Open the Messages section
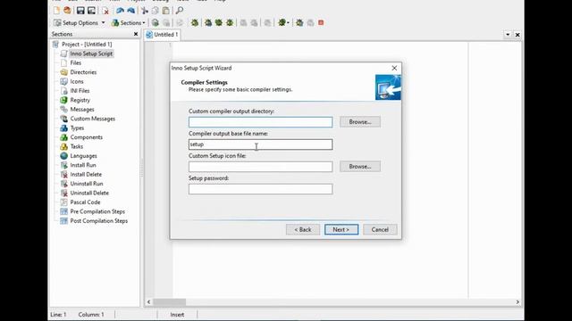Image resolution: width=572 pixels, height=321 pixels. click(x=82, y=109)
